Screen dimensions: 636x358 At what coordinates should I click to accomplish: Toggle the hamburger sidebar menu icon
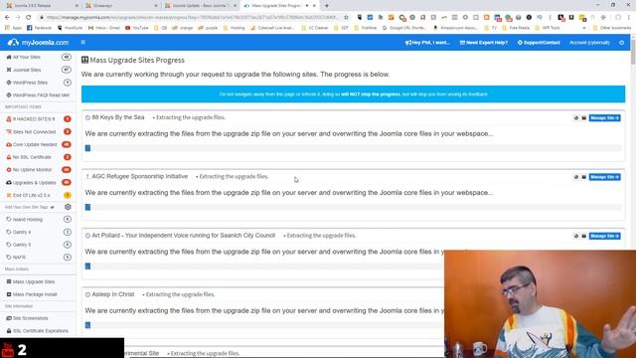[83, 42]
